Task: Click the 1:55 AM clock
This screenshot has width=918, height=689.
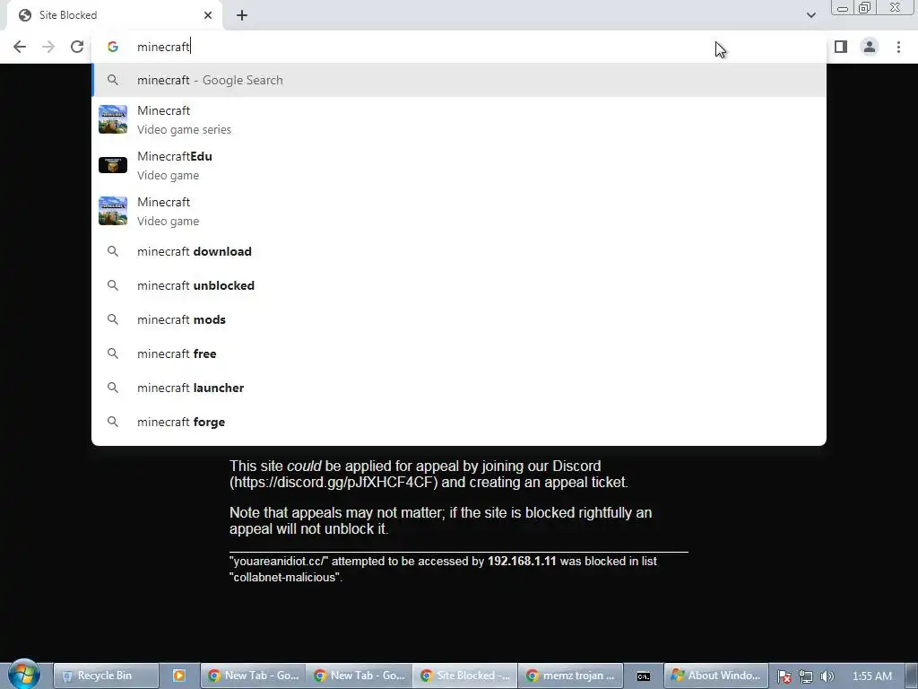Action: point(871,676)
